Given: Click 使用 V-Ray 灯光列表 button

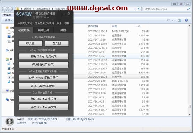Looking at the screenshot, I should (44, 56).
